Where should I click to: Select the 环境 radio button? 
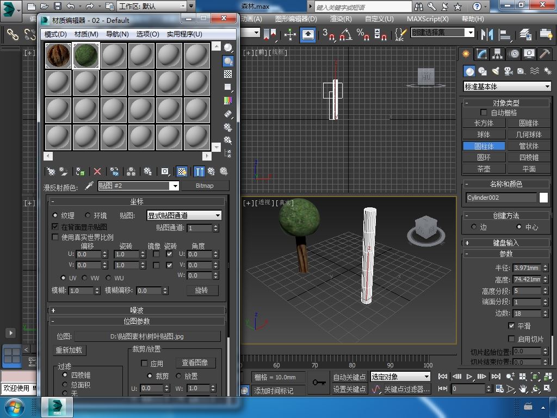click(x=88, y=216)
